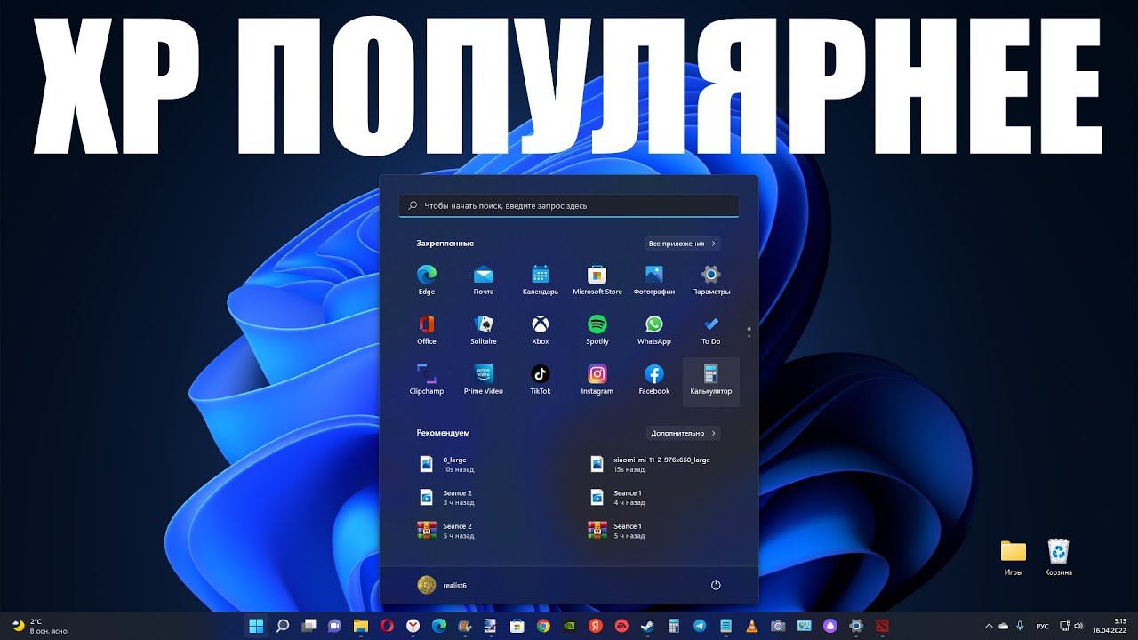
Task: Open Prime Video app
Action: click(484, 379)
